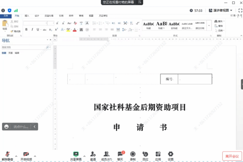Unmute microphone via 解除静音
This screenshot has width=243, height=162.
tap(7, 155)
